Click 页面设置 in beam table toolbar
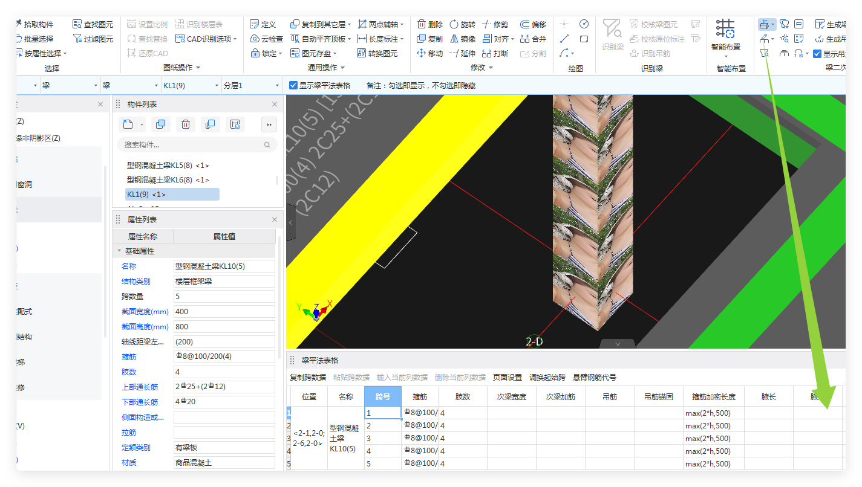 508,377
